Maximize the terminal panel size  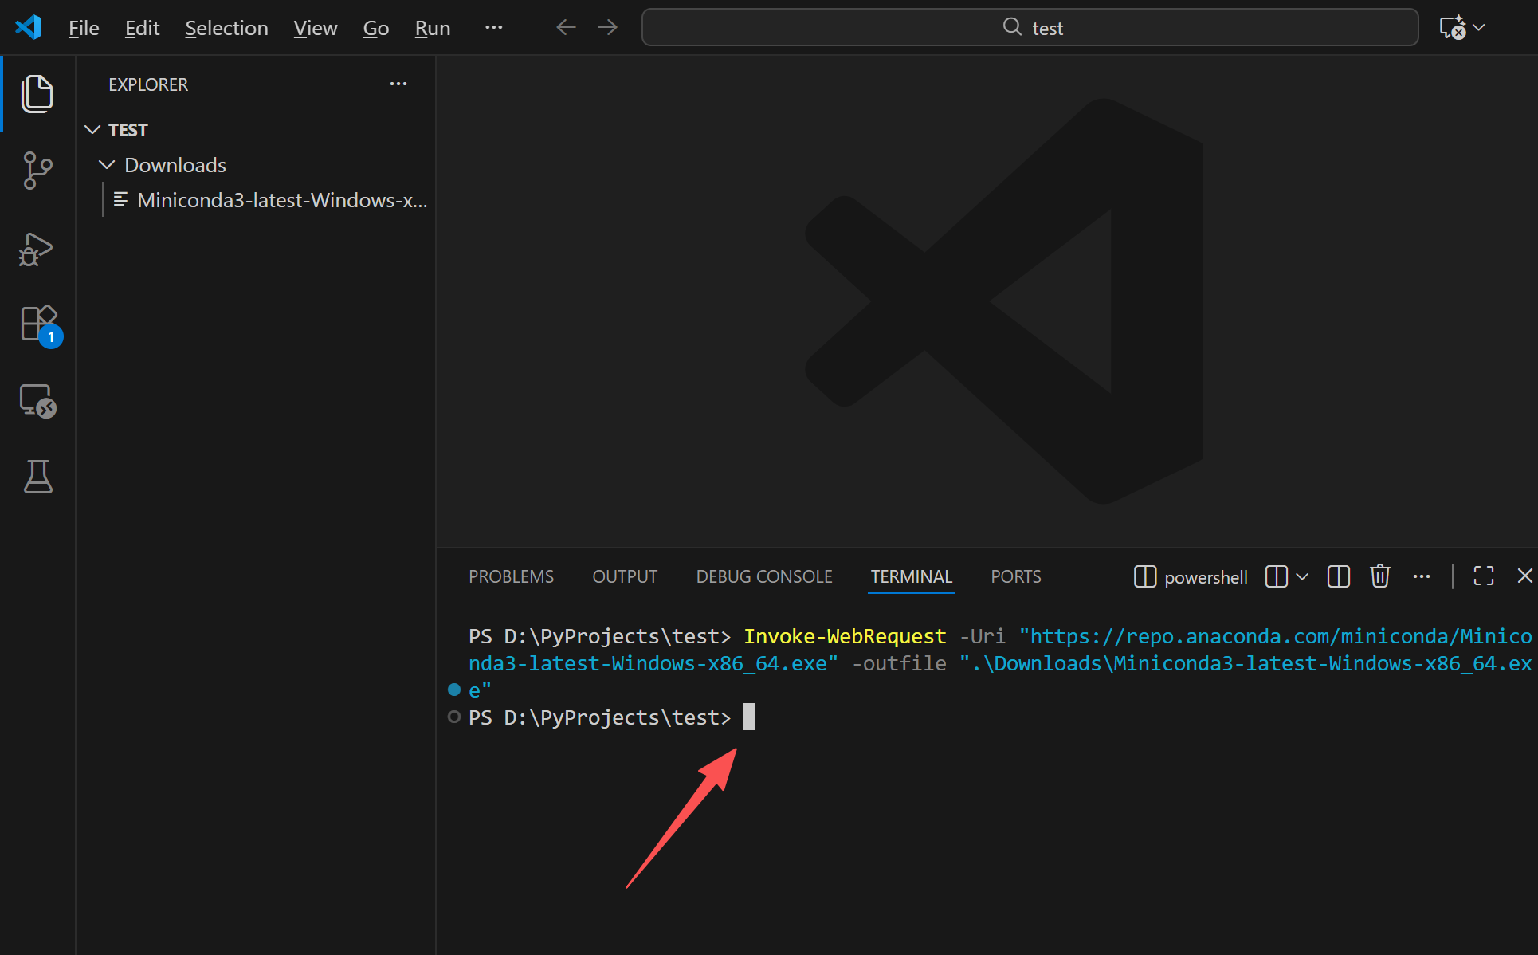click(x=1483, y=576)
